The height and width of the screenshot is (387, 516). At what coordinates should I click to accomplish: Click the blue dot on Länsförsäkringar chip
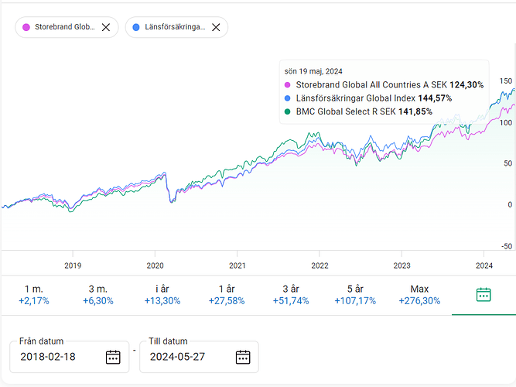pyautogui.click(x=136, y=27)
